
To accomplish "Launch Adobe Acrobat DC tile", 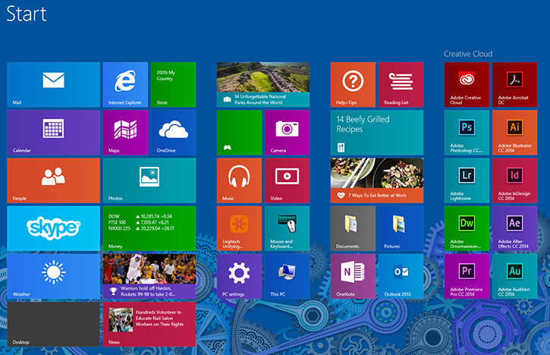I will [x=514, y=84].
